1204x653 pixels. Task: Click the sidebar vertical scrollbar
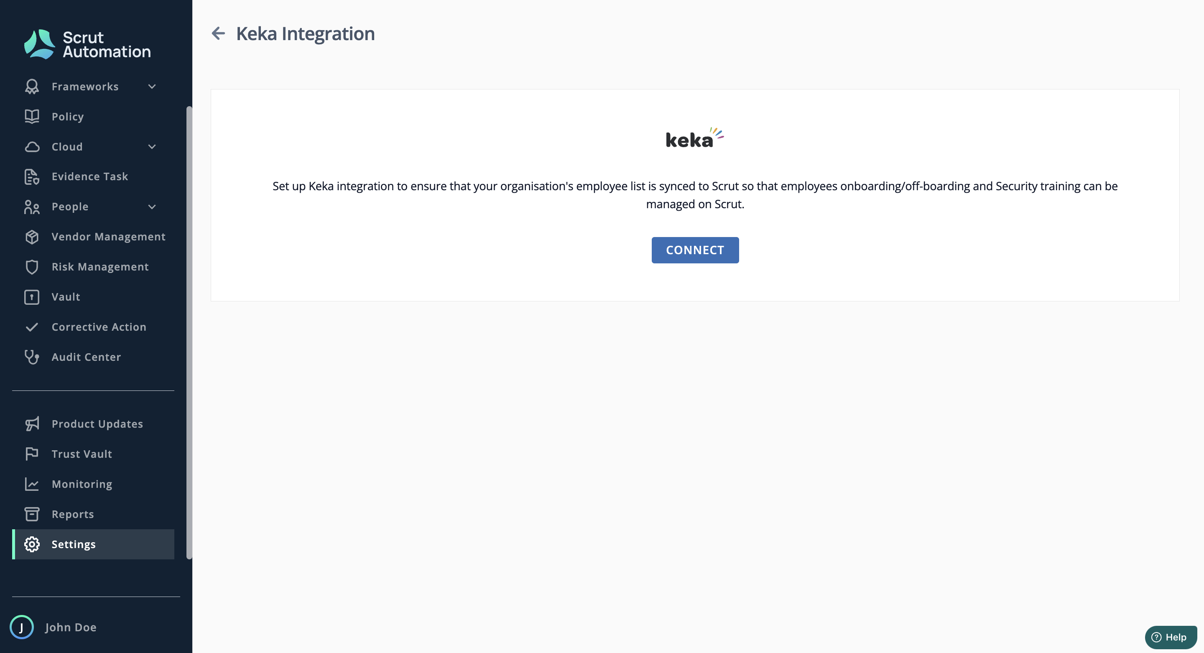[x=189, y=332]
